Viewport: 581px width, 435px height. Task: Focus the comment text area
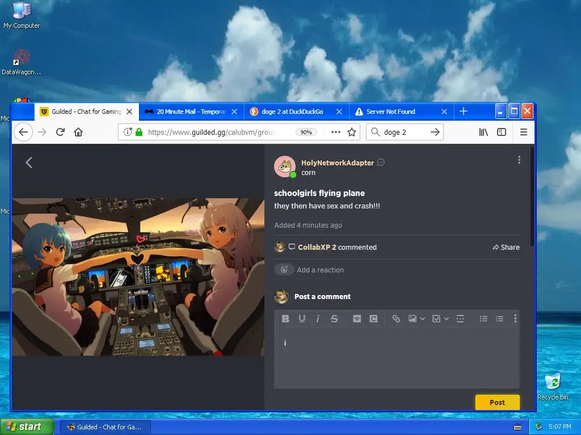pyautogui.click(x=397, y=357)
